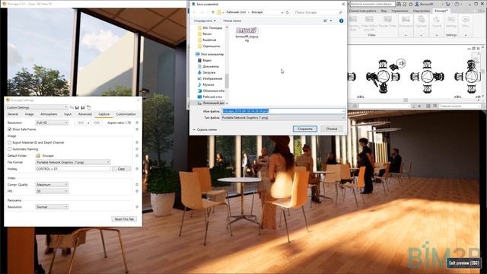Open the Customization tab
The height and width of the screenshot is (274, 487).
(x=126, y=114)
